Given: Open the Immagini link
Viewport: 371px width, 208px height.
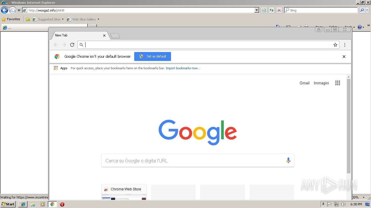Looking at the screenshot, I should pos(321,83).
